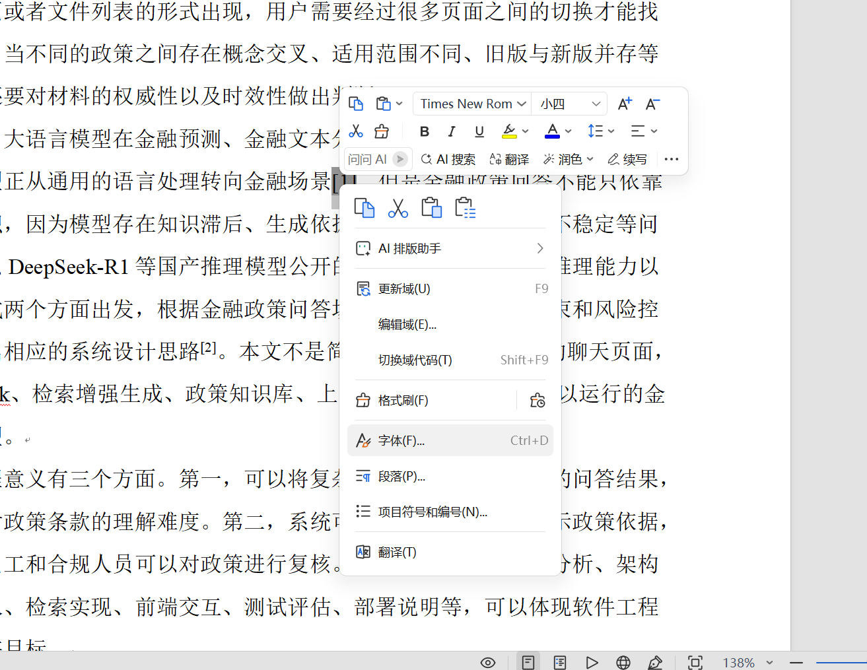Screen dimensions: 867x670
Task: Apply the blue font color
Action: pos(553,131)
